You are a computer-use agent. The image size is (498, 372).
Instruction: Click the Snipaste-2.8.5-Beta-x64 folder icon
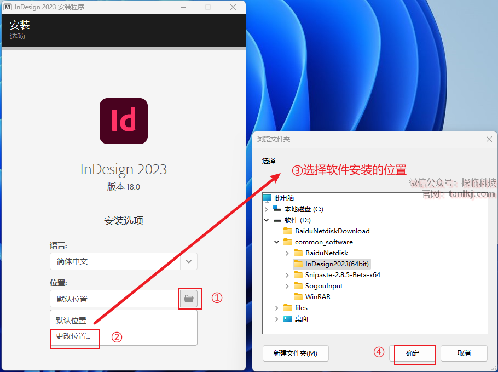click(x=298, y=274)
